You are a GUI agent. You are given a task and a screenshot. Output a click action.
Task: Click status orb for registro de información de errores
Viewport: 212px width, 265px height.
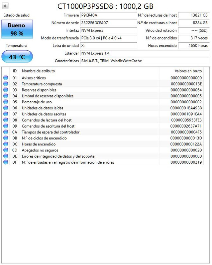point(6,162)
